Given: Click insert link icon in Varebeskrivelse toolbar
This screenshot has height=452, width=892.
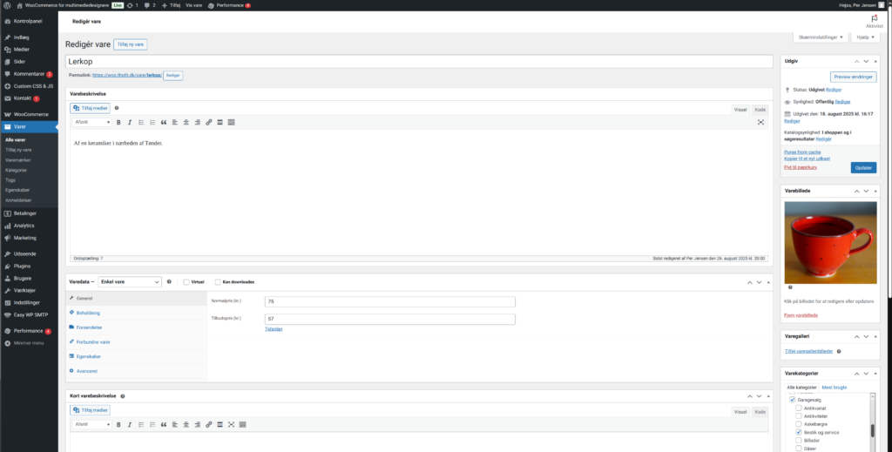Looking at the screenshot, I should pyautogui.click(x=208, y=122).
